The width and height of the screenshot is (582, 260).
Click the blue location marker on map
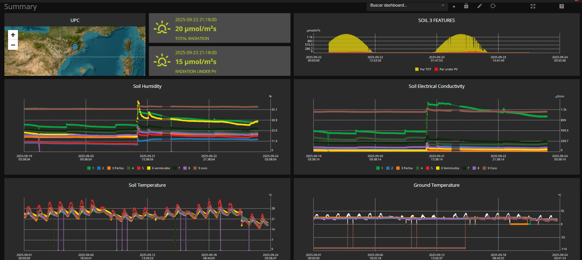click(x=75, y=46)
